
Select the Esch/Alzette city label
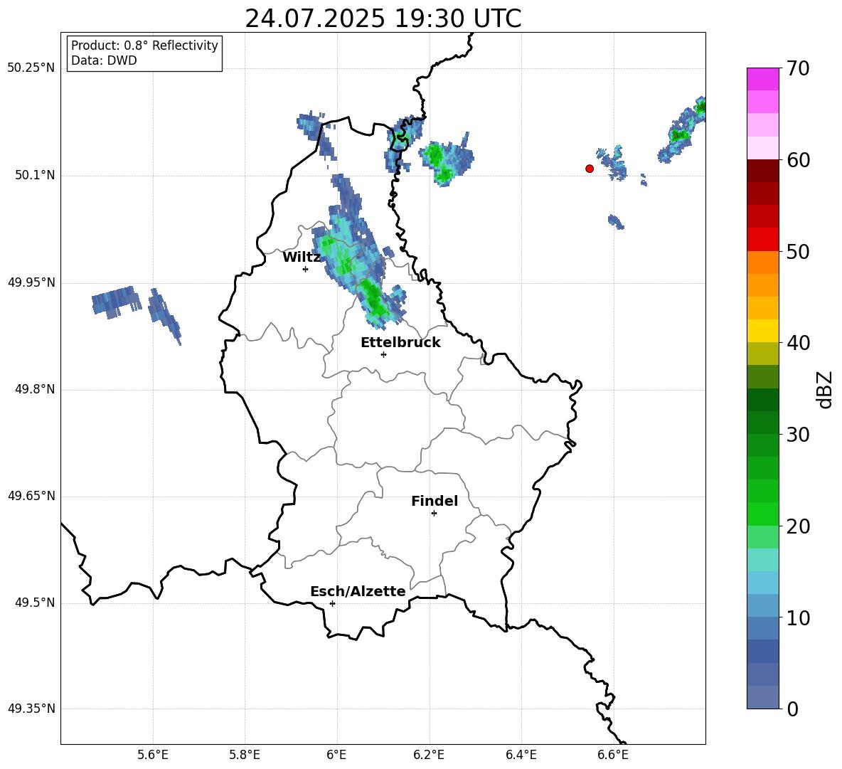(x=358, y=591)
